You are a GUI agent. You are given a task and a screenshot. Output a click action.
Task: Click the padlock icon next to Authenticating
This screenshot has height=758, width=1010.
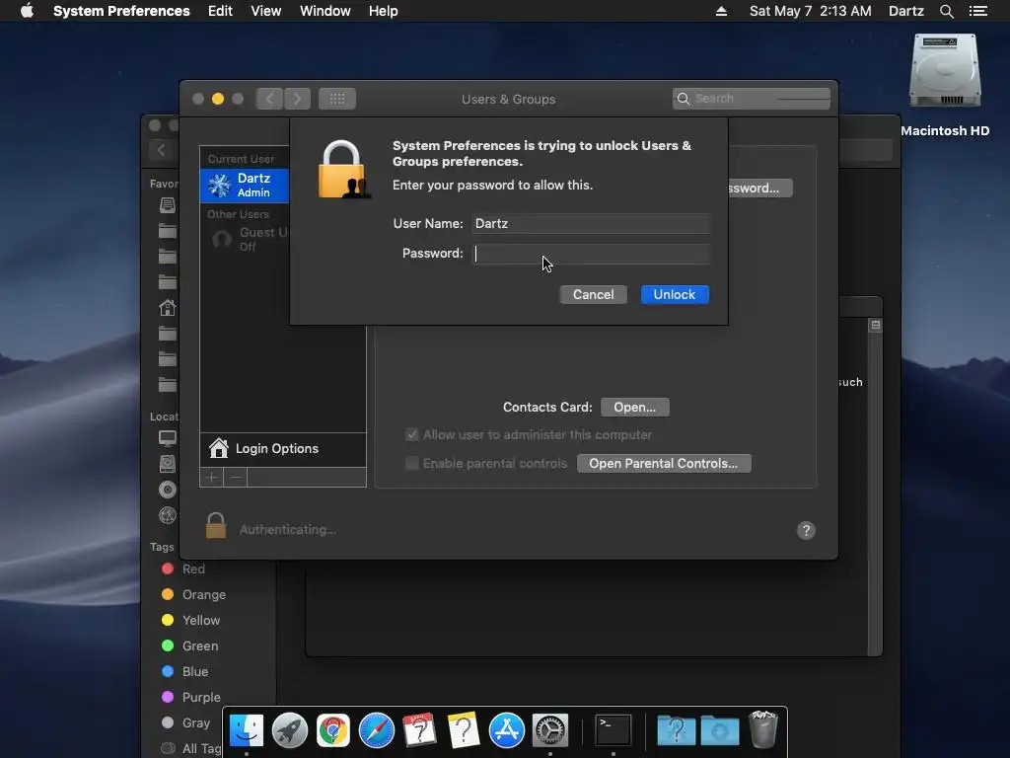216,525
